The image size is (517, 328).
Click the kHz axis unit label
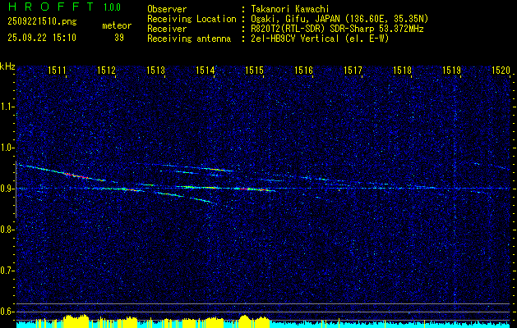(7, 66)
